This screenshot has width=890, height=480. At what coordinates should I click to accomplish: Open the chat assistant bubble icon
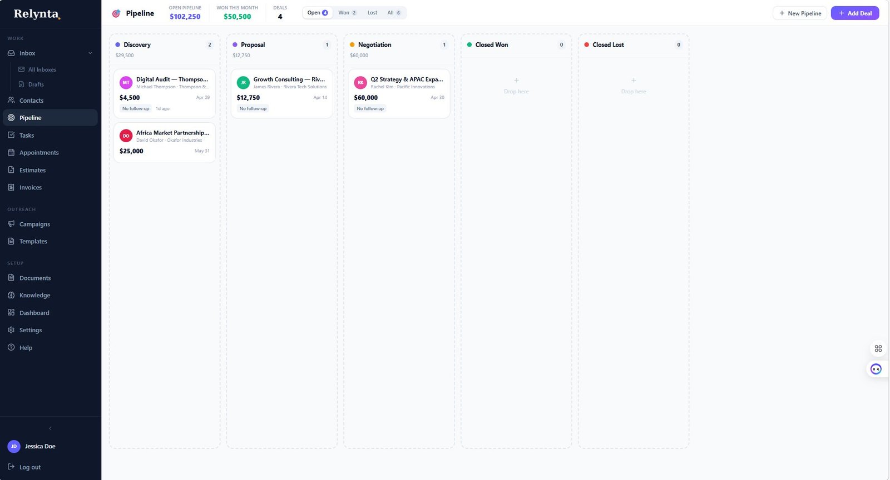(x=876, y=369)
